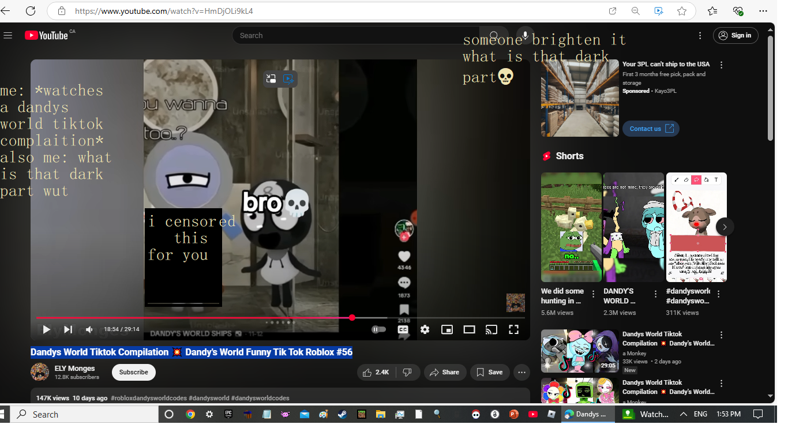This screenshot has width=788, height=443.
Task: Open Edge settings and more menu
Action: (x=763, y=11)
